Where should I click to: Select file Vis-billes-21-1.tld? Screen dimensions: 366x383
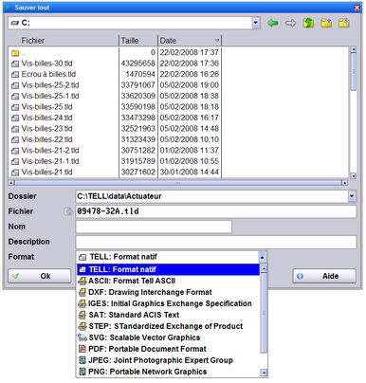click(x=50, y=161)
